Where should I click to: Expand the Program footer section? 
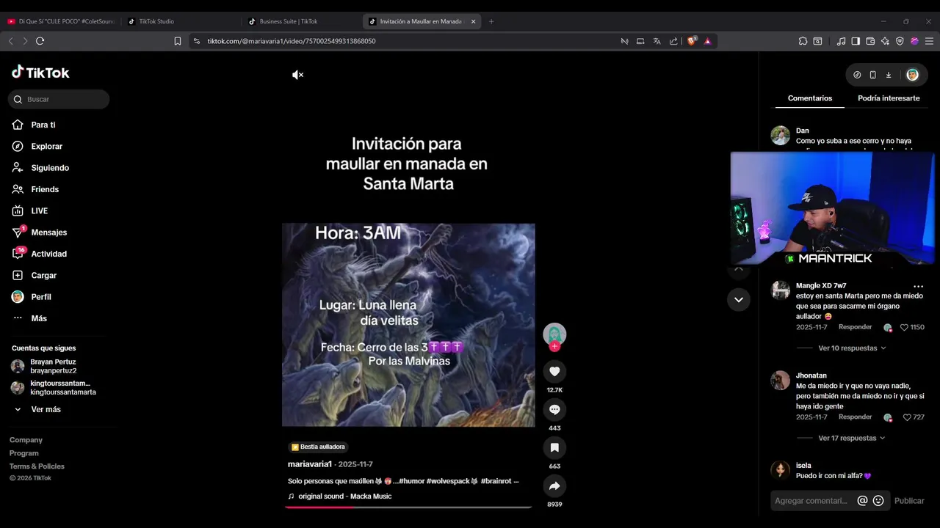pos(24,453)
